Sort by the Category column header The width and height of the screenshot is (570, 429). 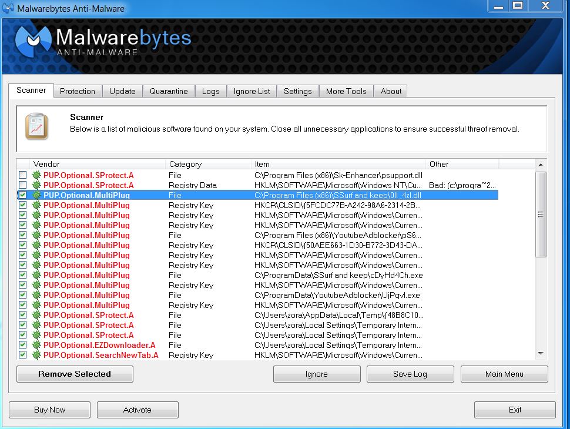[x=208, y=164]
